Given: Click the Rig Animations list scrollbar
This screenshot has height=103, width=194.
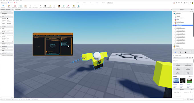Looking at the screenshot, I should 72,46.
